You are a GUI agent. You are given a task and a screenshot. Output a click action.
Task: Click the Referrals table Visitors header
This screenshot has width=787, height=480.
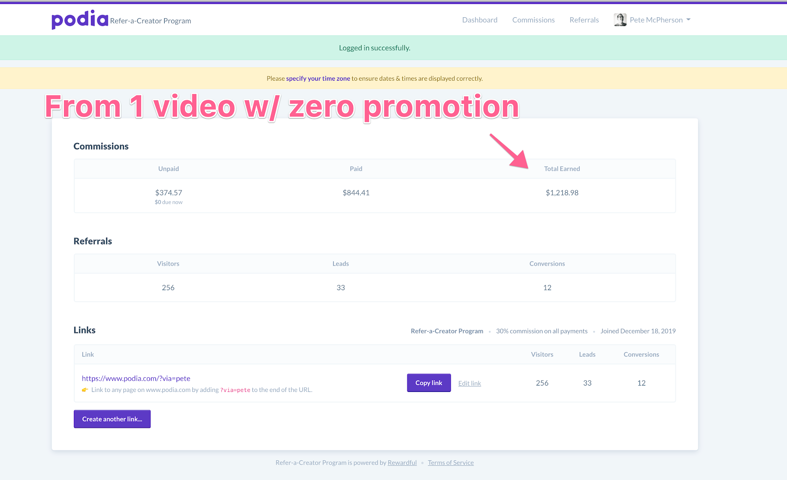[168, 264]
